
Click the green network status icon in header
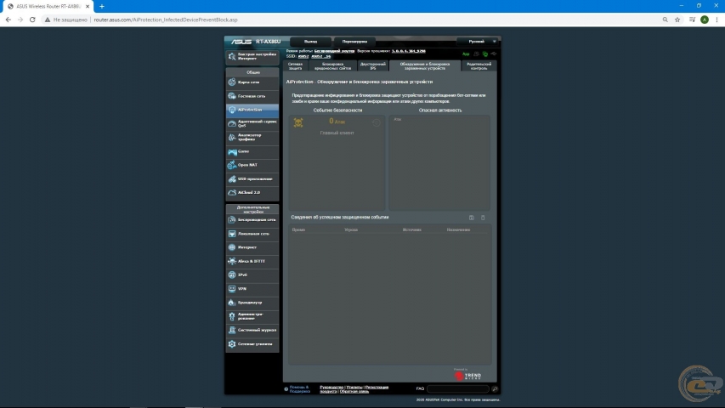pos(485,54)
